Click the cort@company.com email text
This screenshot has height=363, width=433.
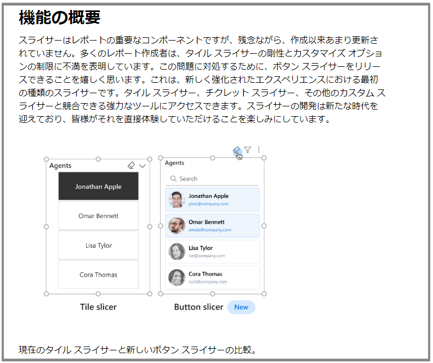(x=208, y=282)
